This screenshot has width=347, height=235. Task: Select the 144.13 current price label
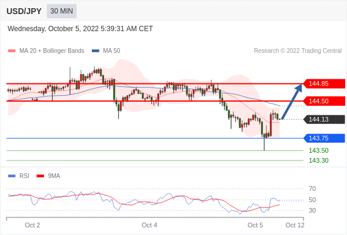tap(324, 119)
